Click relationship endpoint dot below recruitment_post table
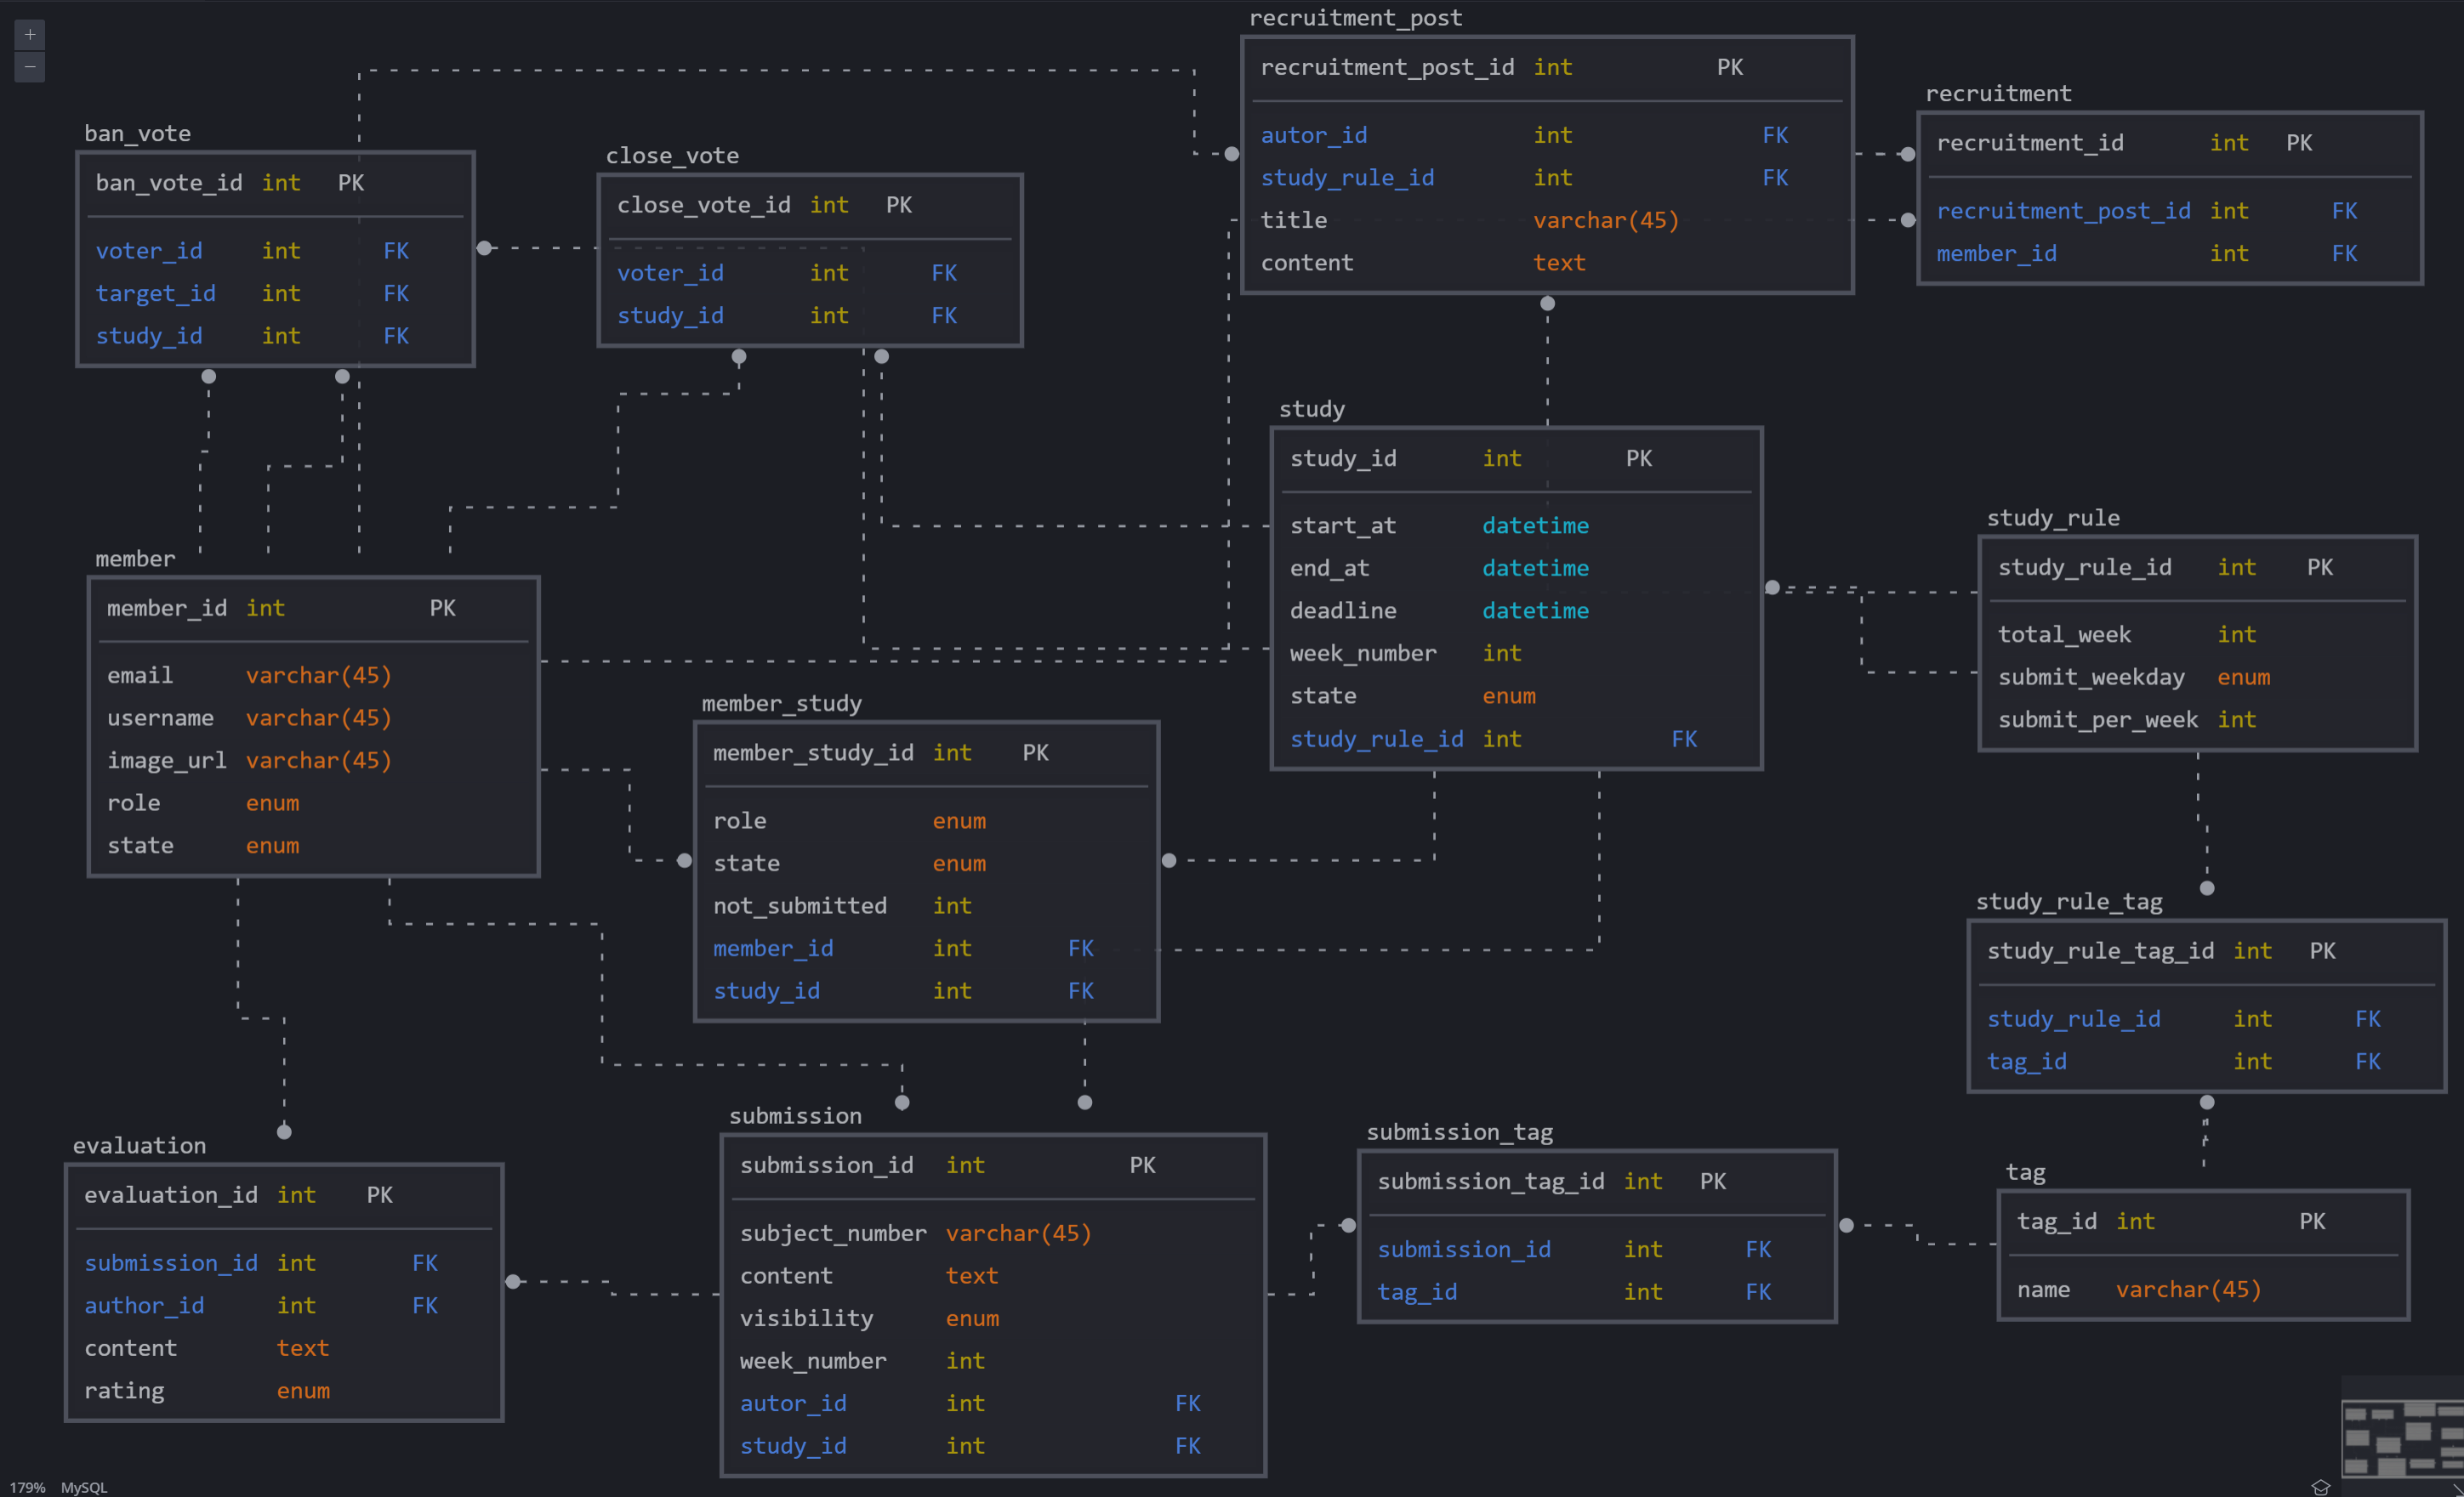 [x=1547, y=303]
